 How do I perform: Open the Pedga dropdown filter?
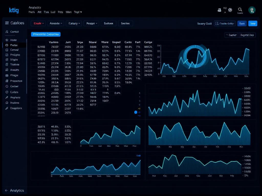[x=92, y=23]
